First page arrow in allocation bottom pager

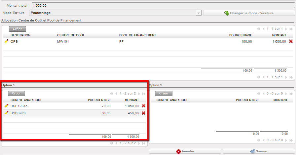click(259, 77)
